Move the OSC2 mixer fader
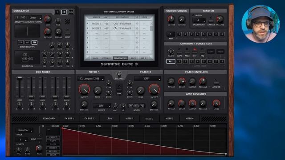The width and height of the screenshot is (285, 160). 31,97
